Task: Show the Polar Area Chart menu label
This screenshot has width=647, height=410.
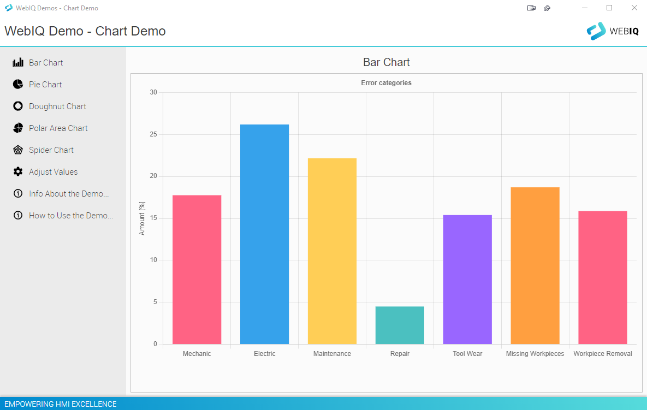Action: coord(58,128)
